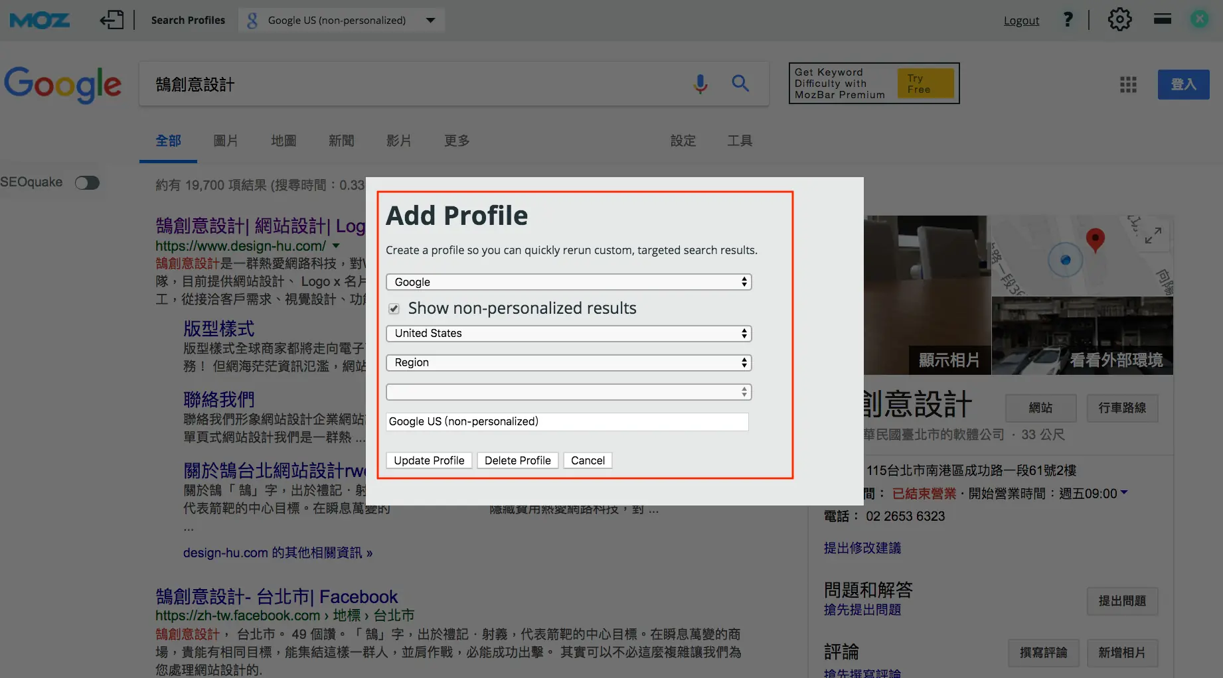1223x678 pixels.
Task: Open the 顯示相片 photo thumbnail
Action: [x=928, y=295]
